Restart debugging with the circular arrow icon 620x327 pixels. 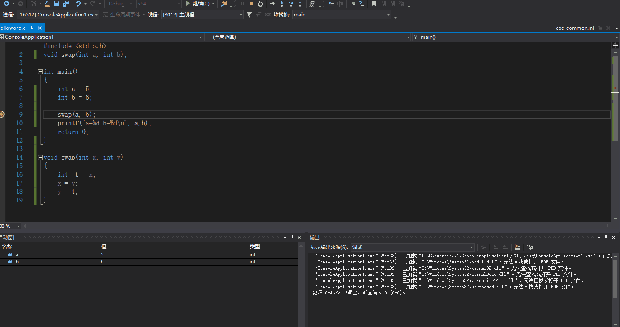pos(260,4)
